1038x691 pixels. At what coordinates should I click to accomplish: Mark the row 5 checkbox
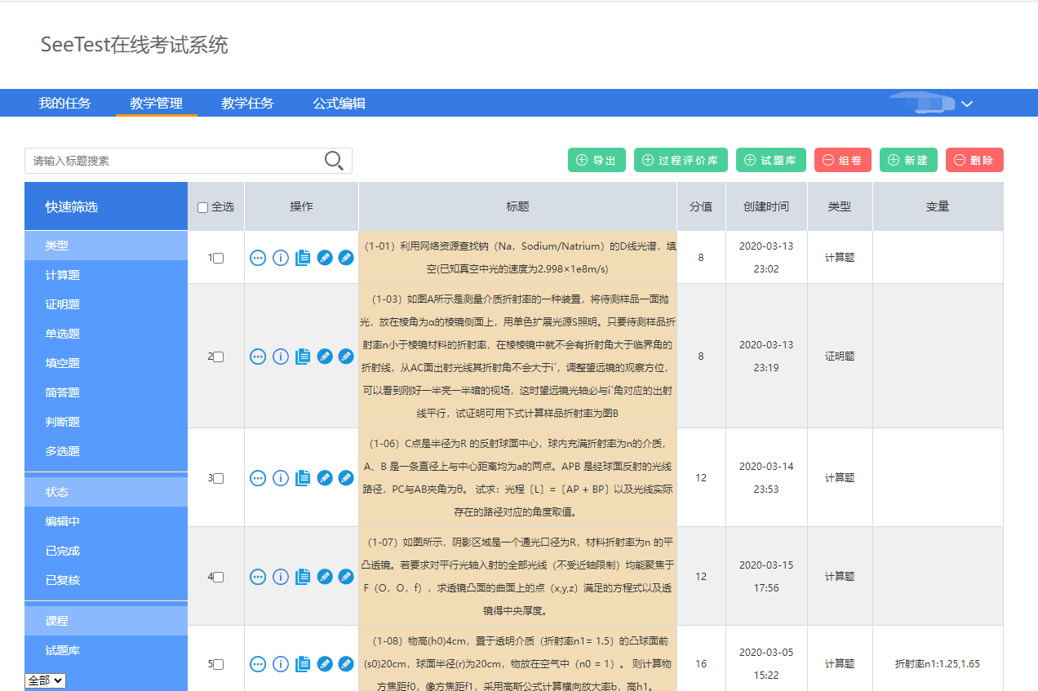(219, 665)
